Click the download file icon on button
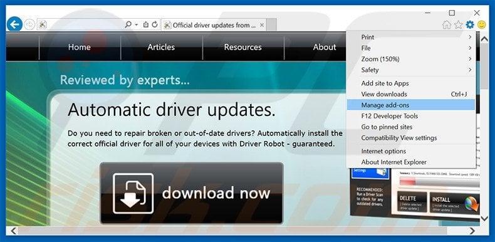Screen dimensions: 495x242 point(133,193)
